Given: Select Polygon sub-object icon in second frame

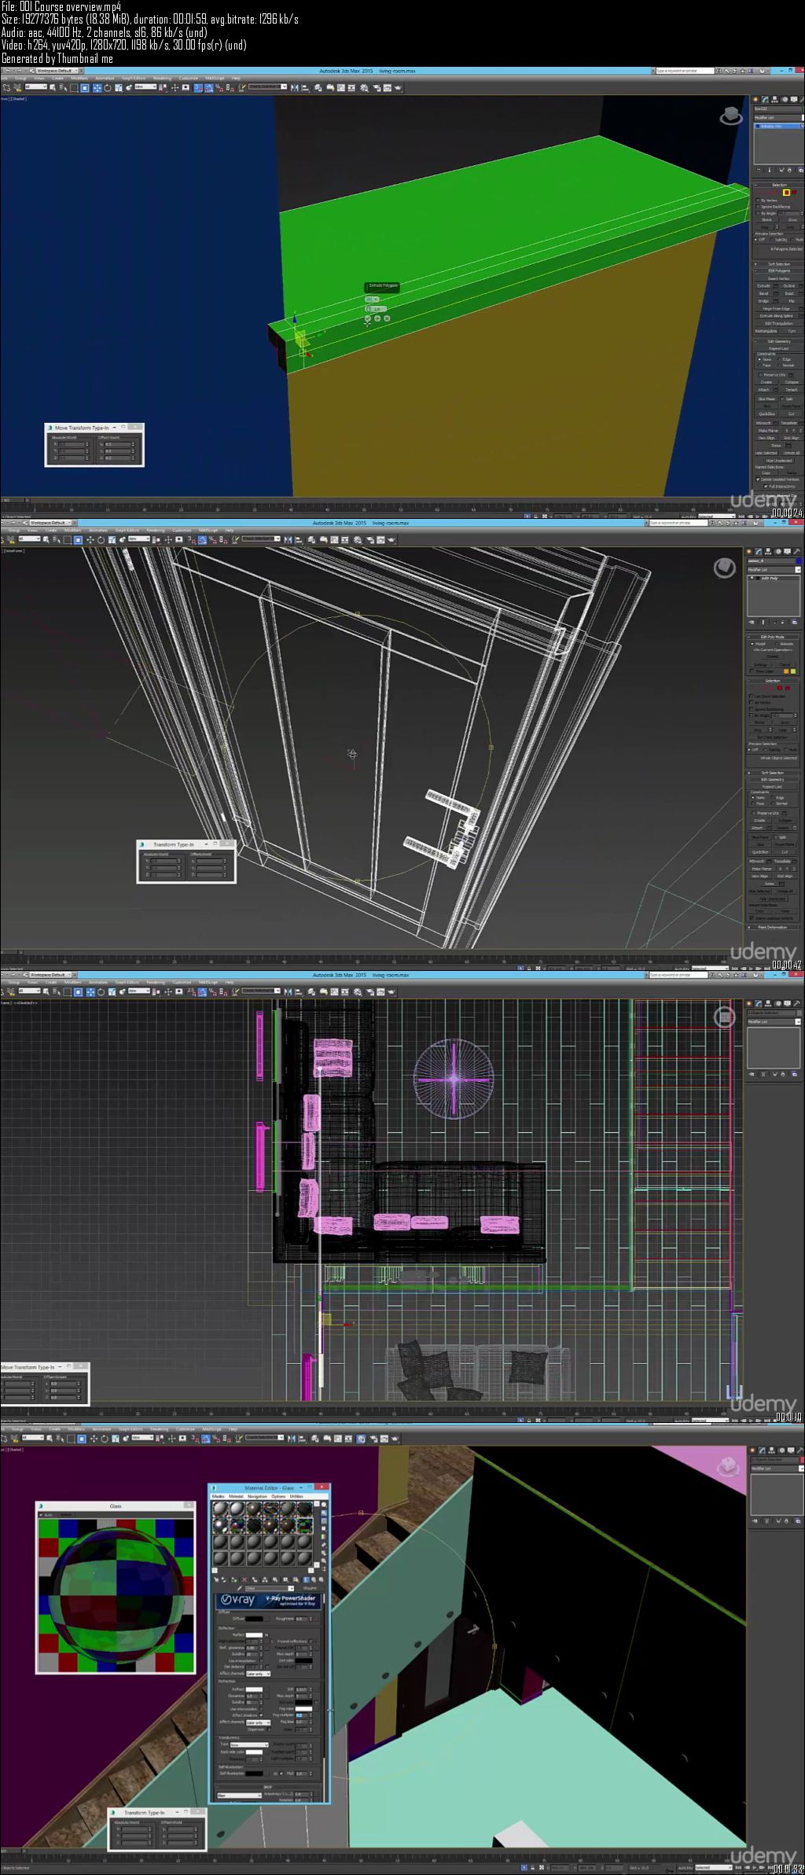Looking at the screenshot, I should 780,689.
